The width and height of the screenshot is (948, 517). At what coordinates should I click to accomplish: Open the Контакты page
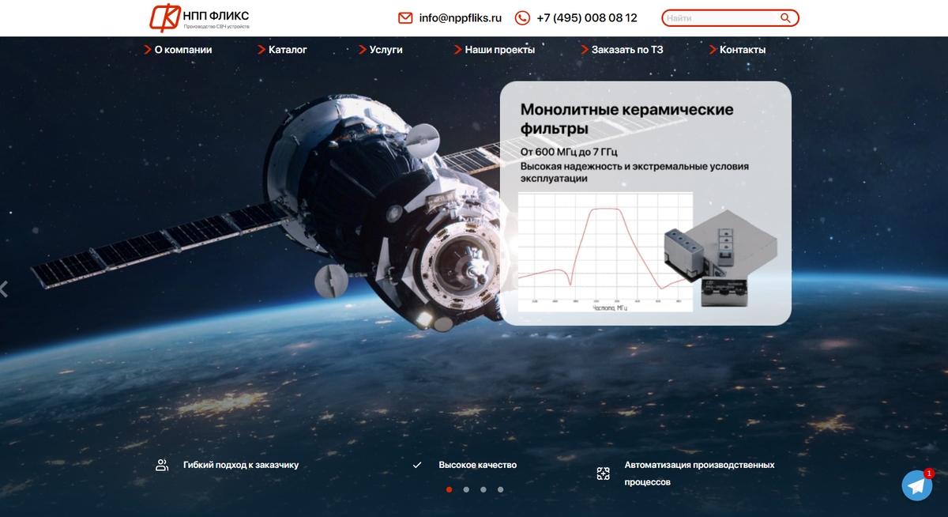pos(743,50)
